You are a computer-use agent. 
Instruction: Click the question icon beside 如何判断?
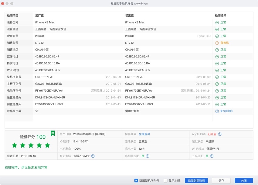click(217, 111)
